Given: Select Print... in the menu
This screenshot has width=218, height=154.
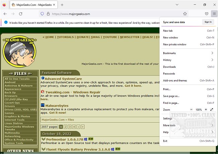Looking at the screenshot, I should point(189,89).
